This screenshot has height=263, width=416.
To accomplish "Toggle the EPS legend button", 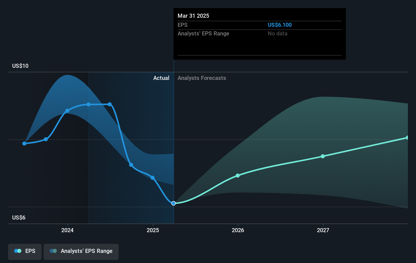I will click(25, 252).
